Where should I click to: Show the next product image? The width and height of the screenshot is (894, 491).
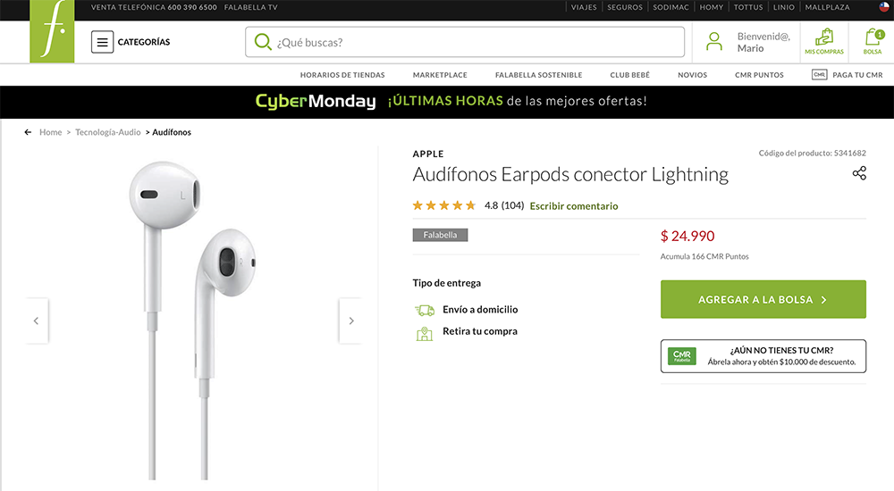pyautogui.click(x=351, y=320)
